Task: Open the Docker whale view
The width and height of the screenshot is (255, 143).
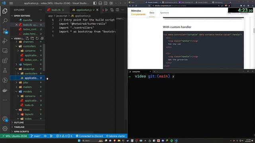Action: (x=5, y=90)
